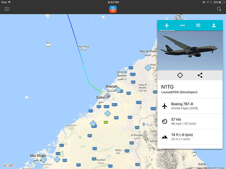Tap the Boeing 787-8 aircraft row
This screenshot has height=169, width=226.
(190, 106)
